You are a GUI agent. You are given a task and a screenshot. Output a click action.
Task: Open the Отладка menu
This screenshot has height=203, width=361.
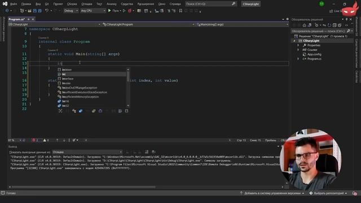click(x=86, y=4)
